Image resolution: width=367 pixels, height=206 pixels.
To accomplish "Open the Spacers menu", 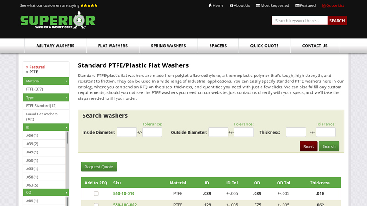I will 218,46.
